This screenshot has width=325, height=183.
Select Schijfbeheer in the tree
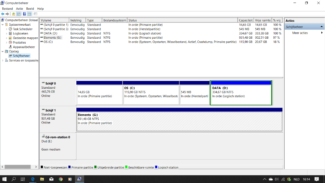21,56
